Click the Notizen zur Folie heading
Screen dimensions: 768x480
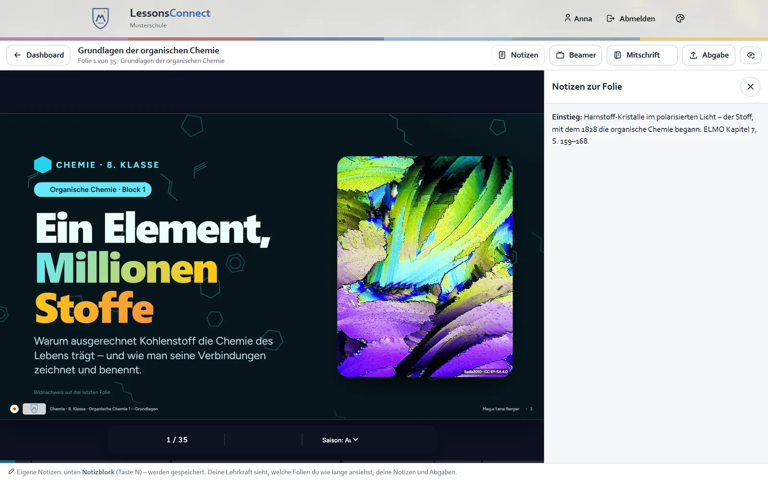[x=587, y=87]
